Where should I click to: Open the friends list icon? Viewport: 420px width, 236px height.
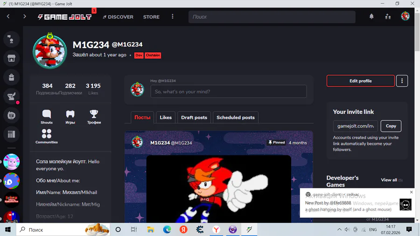[388, 17]
